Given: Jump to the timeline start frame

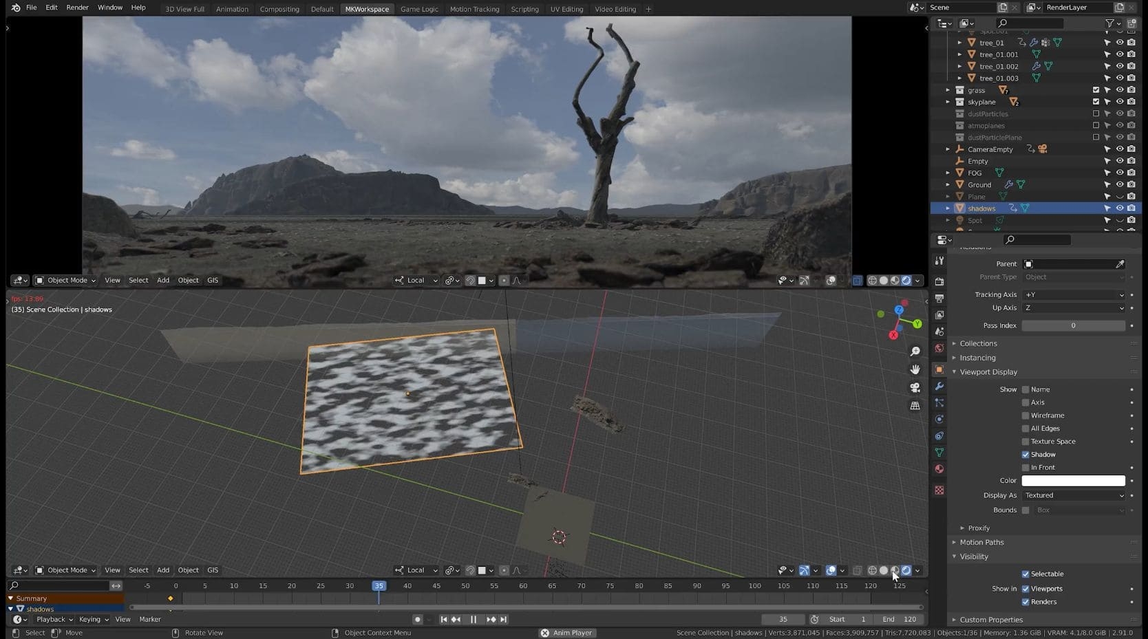Looking at the screenshot, I should [444, 620].
